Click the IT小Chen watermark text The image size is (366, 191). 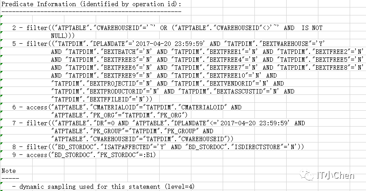click(335, 176)
